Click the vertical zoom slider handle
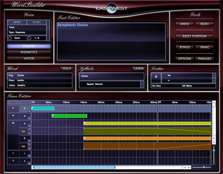Image resolution: width=223 pixels, height=174 pixels. (214, 151)
